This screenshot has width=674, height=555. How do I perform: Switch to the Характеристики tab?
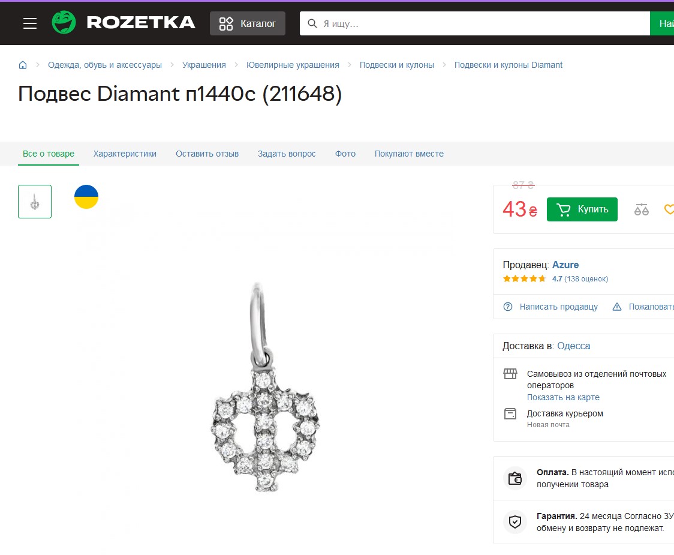click(125, 154)
